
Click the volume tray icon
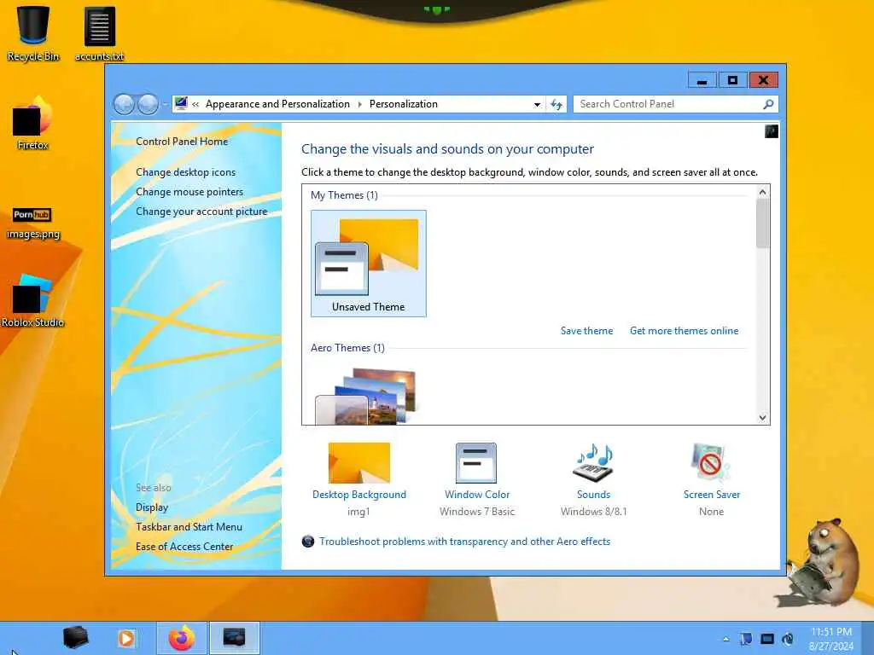(788, 639)
